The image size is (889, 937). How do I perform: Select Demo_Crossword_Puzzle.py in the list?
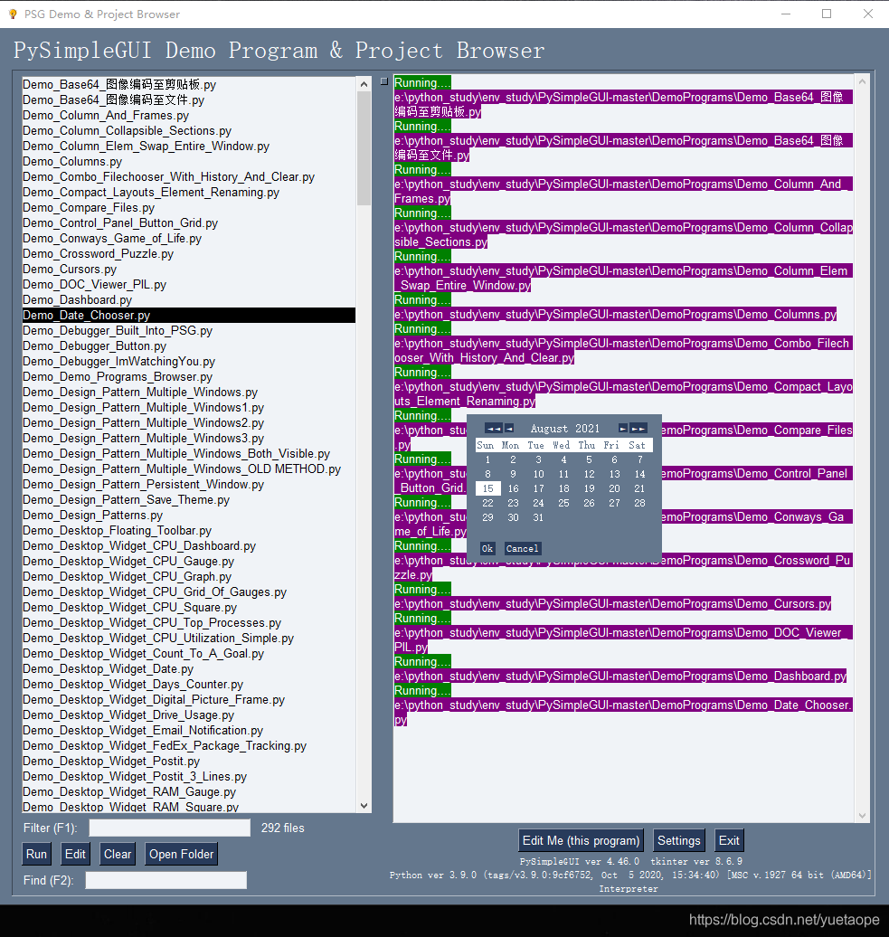pyautogui.click(x=189, y=253)
